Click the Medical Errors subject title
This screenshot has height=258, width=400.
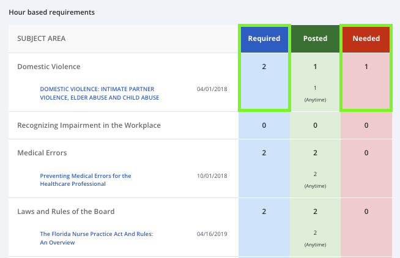(42, 153)
